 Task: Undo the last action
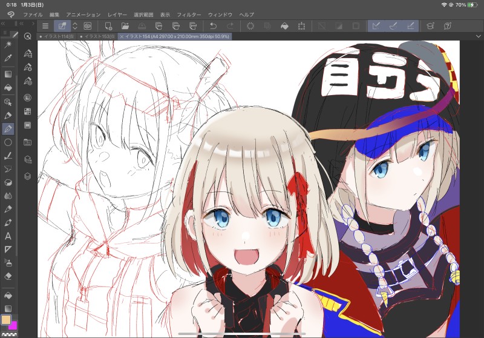214,26
